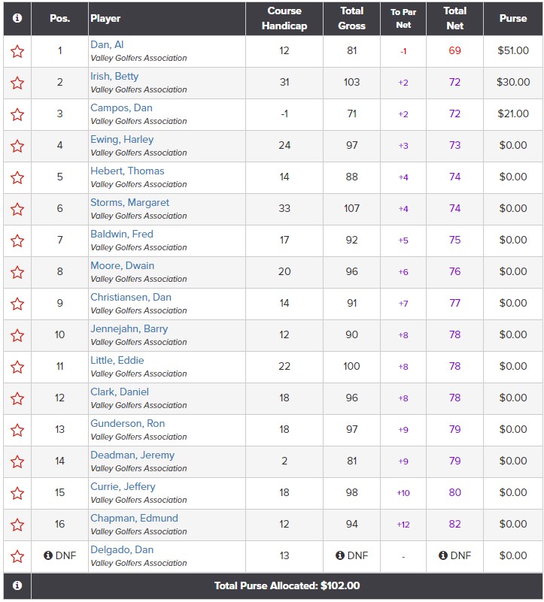
Task: Open Ewing, Harley player details
Action: [x=122, y=139]
